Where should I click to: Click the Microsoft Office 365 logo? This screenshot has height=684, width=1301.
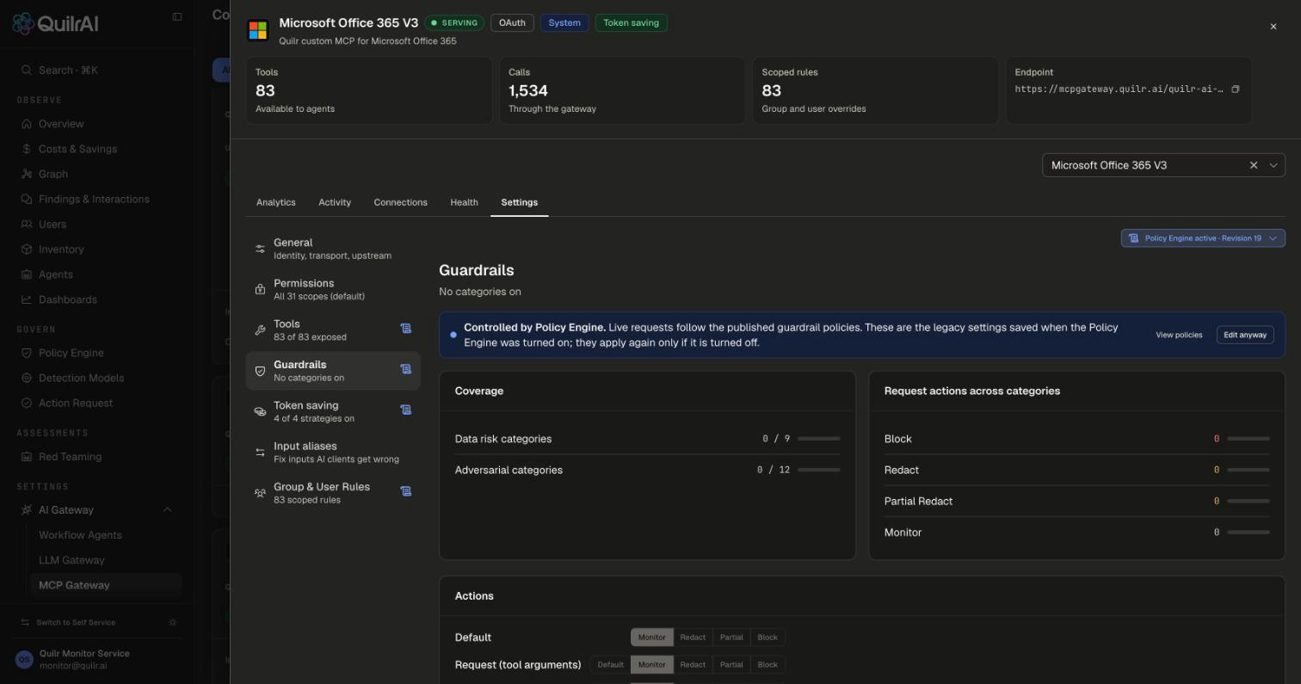point(257,30)
